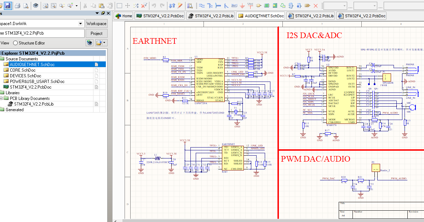Click the Undo arrow
This screenshot has width=424, height=222.
coord(154,5)
